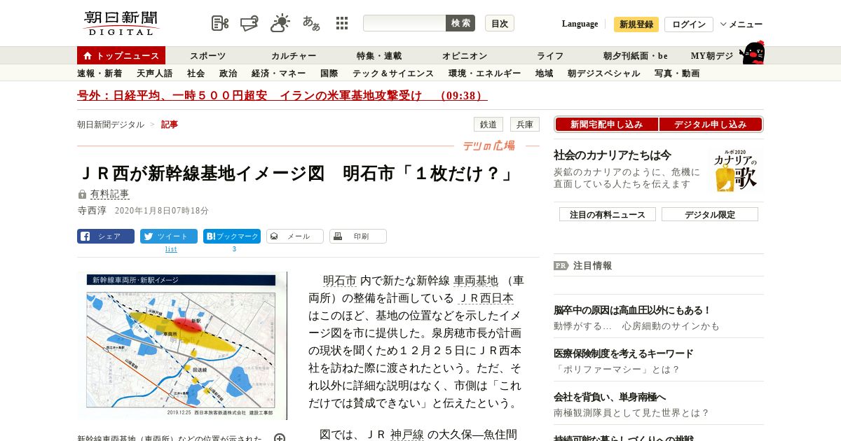Select 朝デジスペシャル in sub navigation

click(603, 73)
